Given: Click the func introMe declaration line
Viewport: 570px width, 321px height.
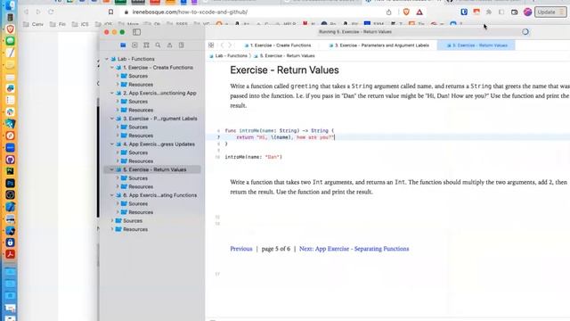Looking at the screenshot, I should 279,130.
